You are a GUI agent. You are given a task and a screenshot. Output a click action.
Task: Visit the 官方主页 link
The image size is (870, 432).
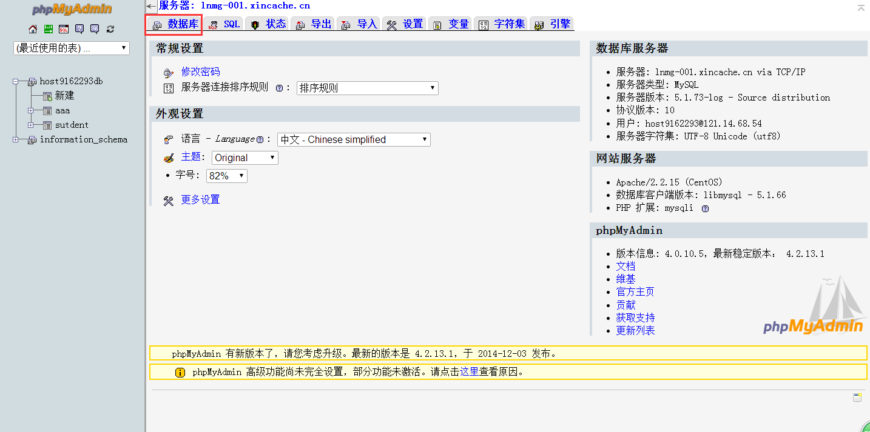(635, 291)
